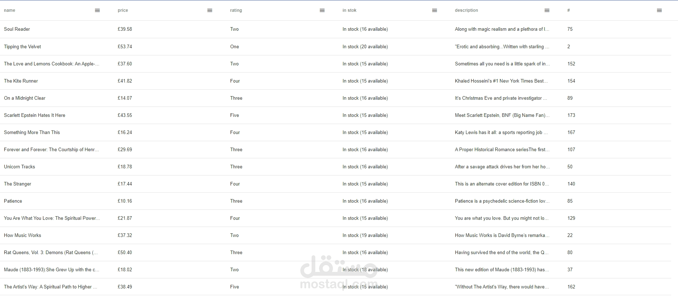Select Forever and Forever name cell
The image size is (678, 297).
(x=52, y=150)
